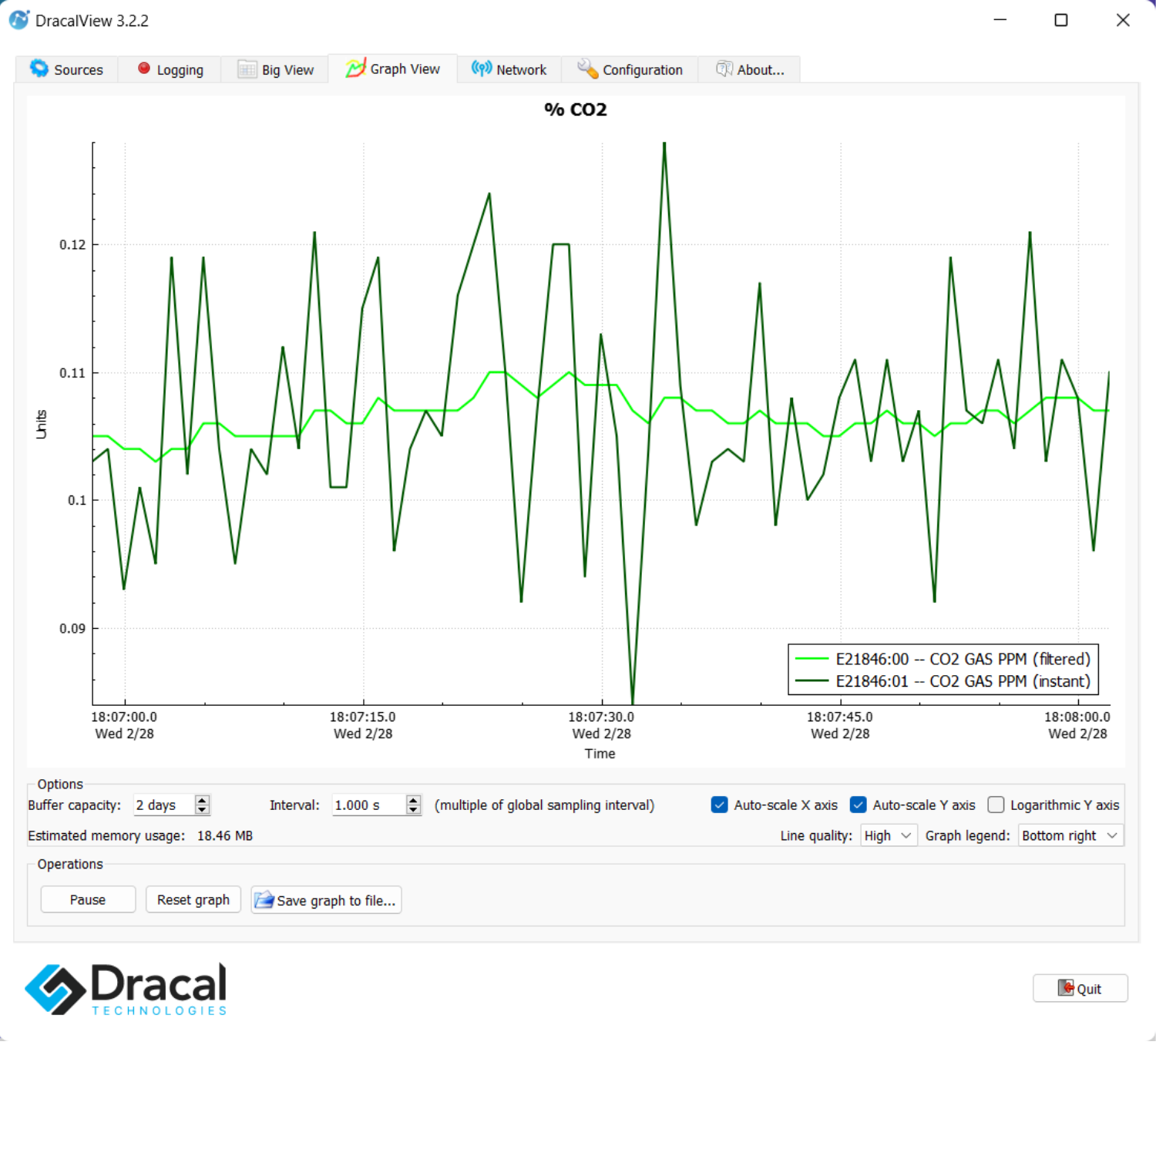Screen dimensions: 1156x1156
Task: Switch to the Logging tab
Action: point(170,69)
